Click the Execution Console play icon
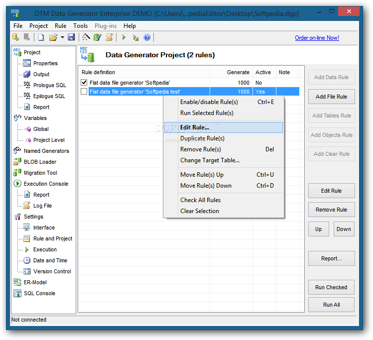This screenshot has width=373, height=340. click(x=17, y=184)
